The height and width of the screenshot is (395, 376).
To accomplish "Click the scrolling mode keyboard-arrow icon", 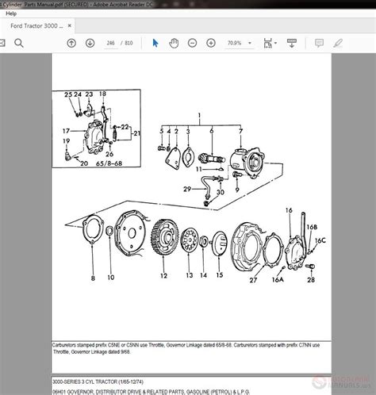I will click(292, 43).
